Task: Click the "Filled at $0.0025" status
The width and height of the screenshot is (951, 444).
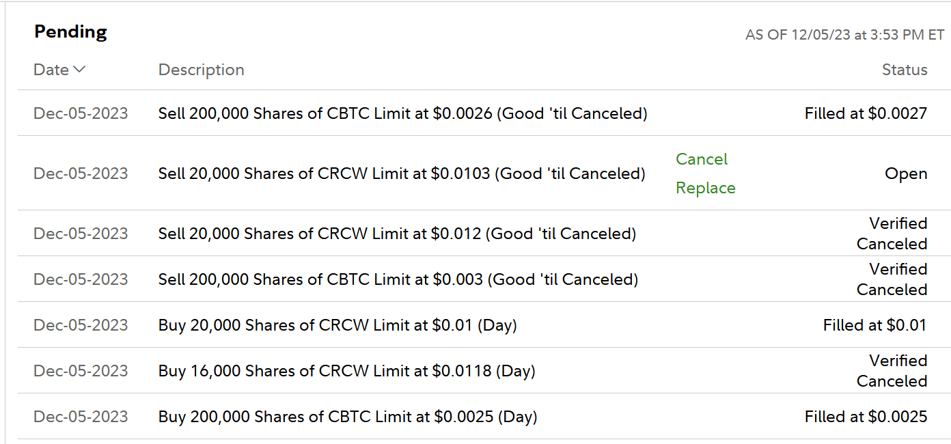Action: [x=866, y=417]
